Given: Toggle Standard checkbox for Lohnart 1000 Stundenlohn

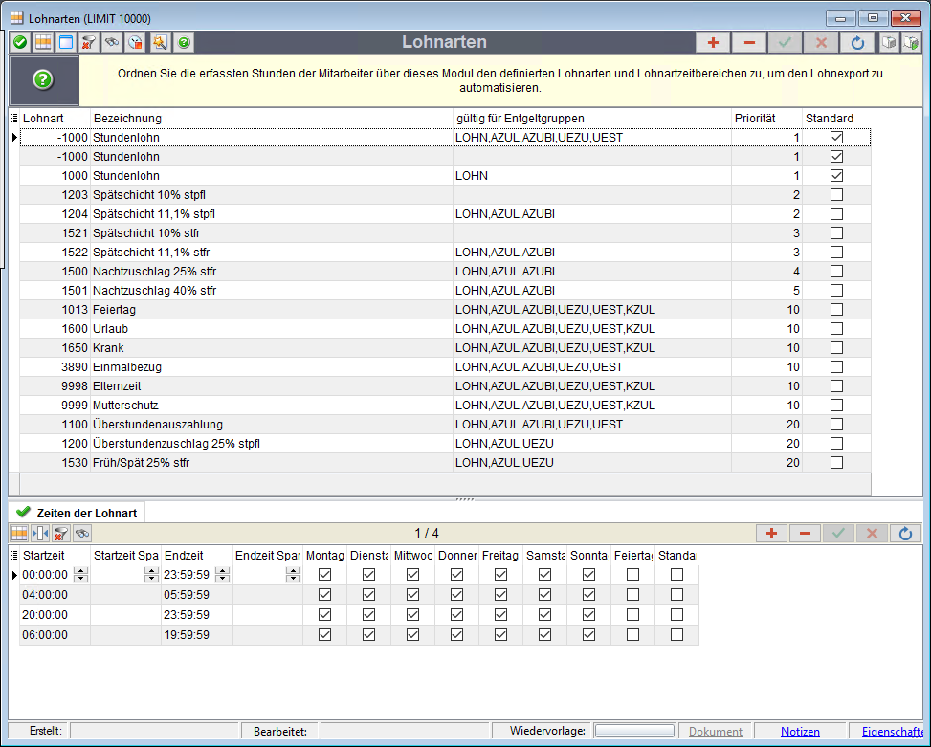Looking at the screenshot, I should [x=837, y=176].
